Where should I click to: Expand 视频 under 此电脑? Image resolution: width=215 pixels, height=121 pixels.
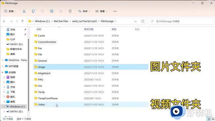coord(4,77)
